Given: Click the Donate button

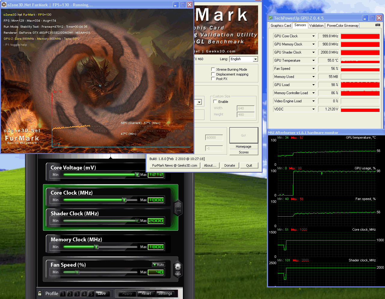Looking at the screenshot, I should pos(230,165).
